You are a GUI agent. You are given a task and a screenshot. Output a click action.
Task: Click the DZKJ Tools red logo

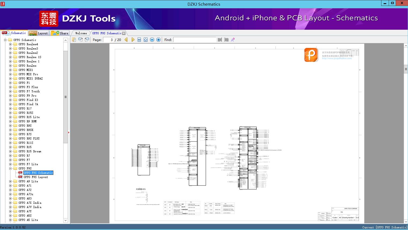(49, 19)
